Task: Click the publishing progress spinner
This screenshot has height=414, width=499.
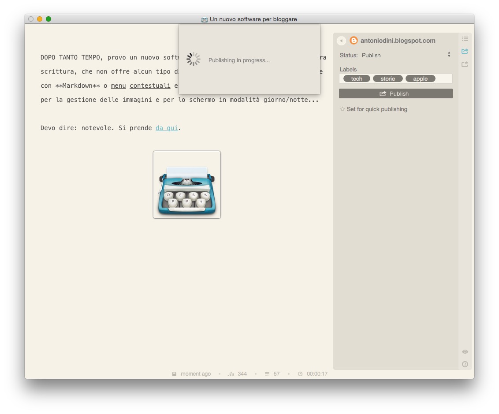Action: click(x=194, y=59)
